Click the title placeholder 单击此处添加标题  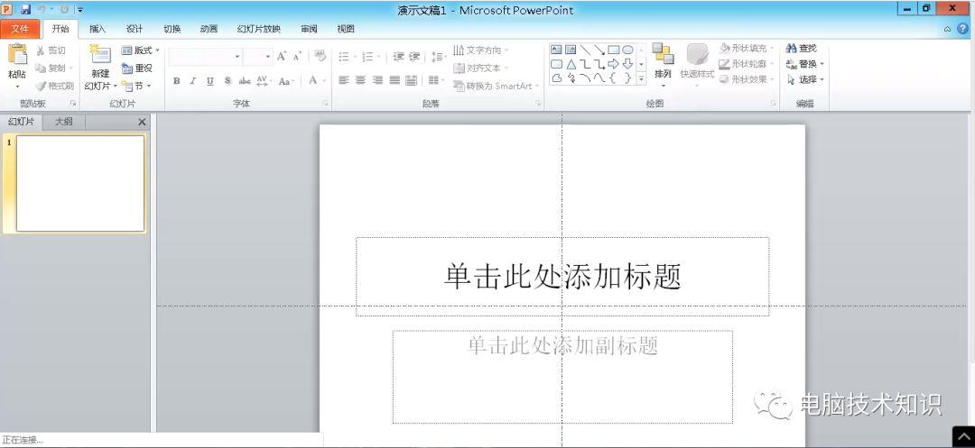point(562,277)
